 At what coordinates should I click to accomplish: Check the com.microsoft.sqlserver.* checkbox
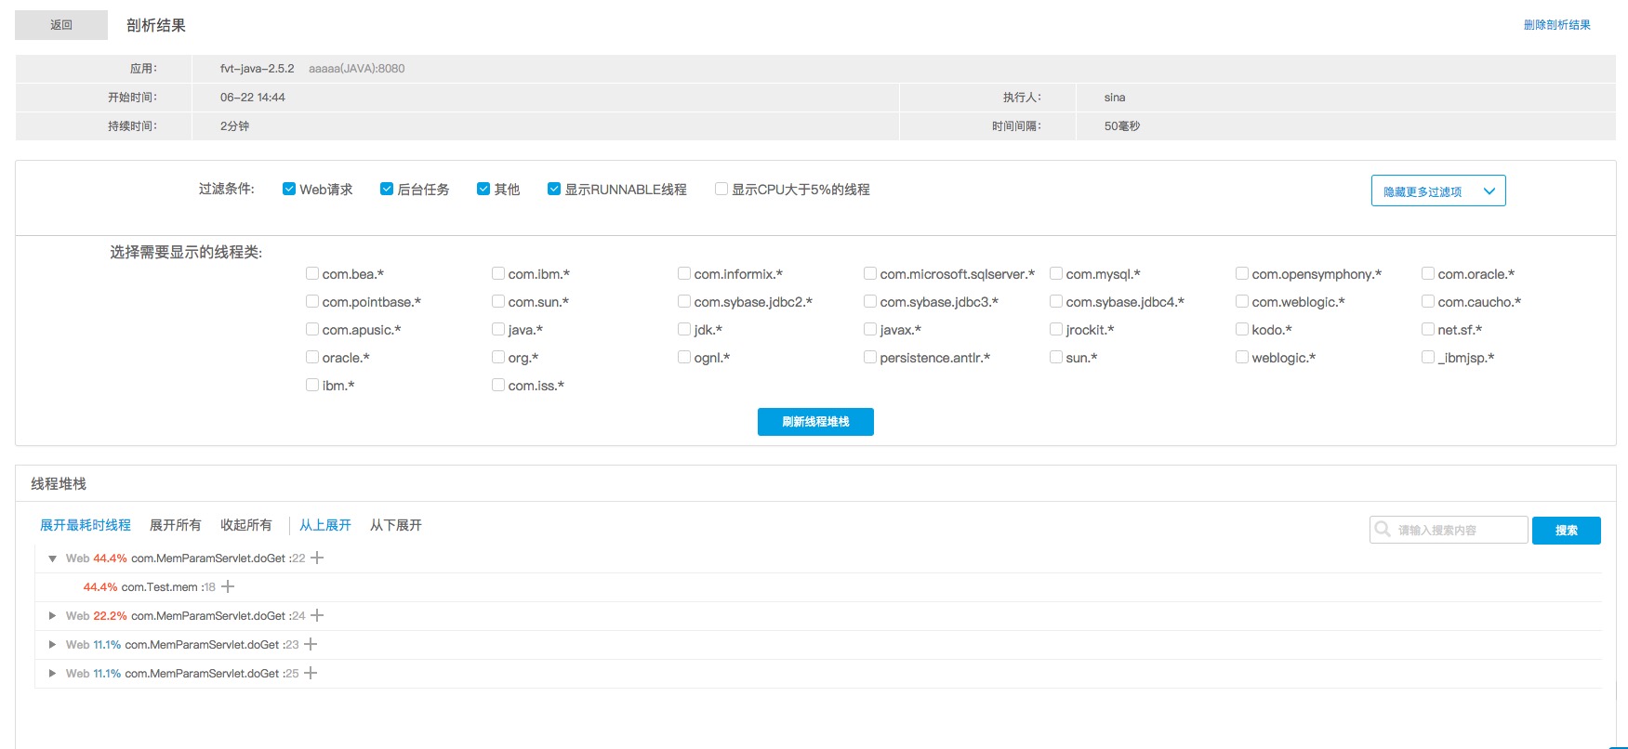(870, 273)
